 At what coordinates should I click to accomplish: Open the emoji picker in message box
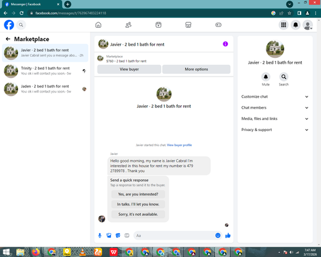coord(218,236)
